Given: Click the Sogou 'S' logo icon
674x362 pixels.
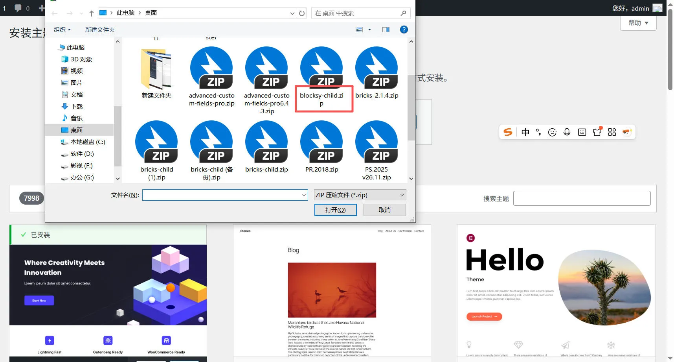Looking at the screenshot, I should coord(507,132).
